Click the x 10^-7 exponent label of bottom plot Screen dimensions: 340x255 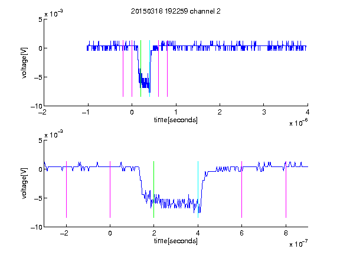tap(298, 244)
